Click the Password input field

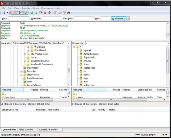click(x=84, y=18)
